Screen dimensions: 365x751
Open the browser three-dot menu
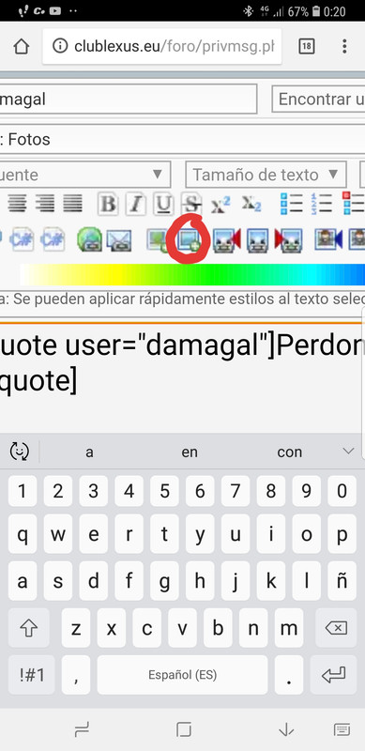tap(344, 46)
